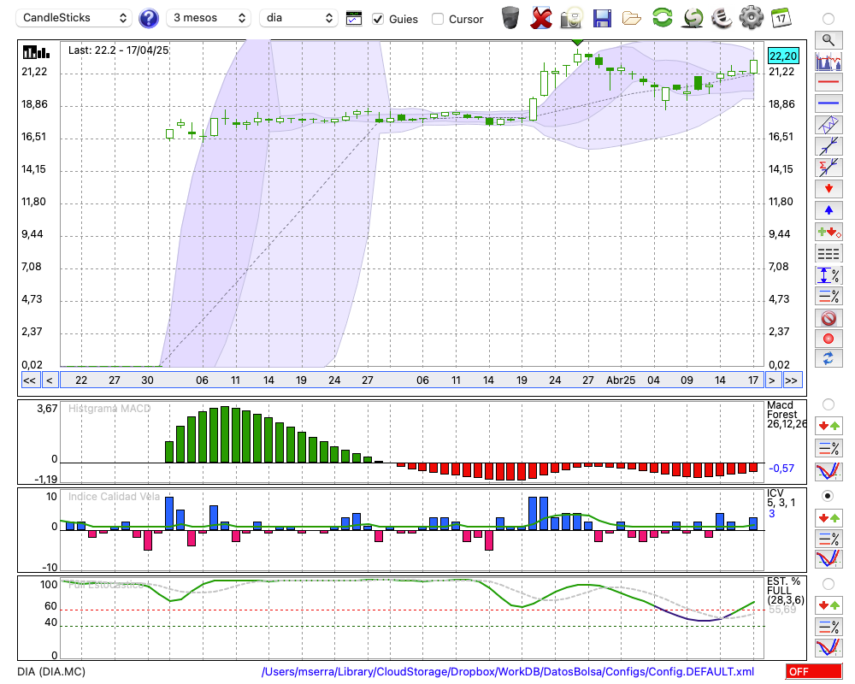Enable the Cursor checkbox
Image resolution: width=855 pixels, height=684 pixels.
(437, 19)
